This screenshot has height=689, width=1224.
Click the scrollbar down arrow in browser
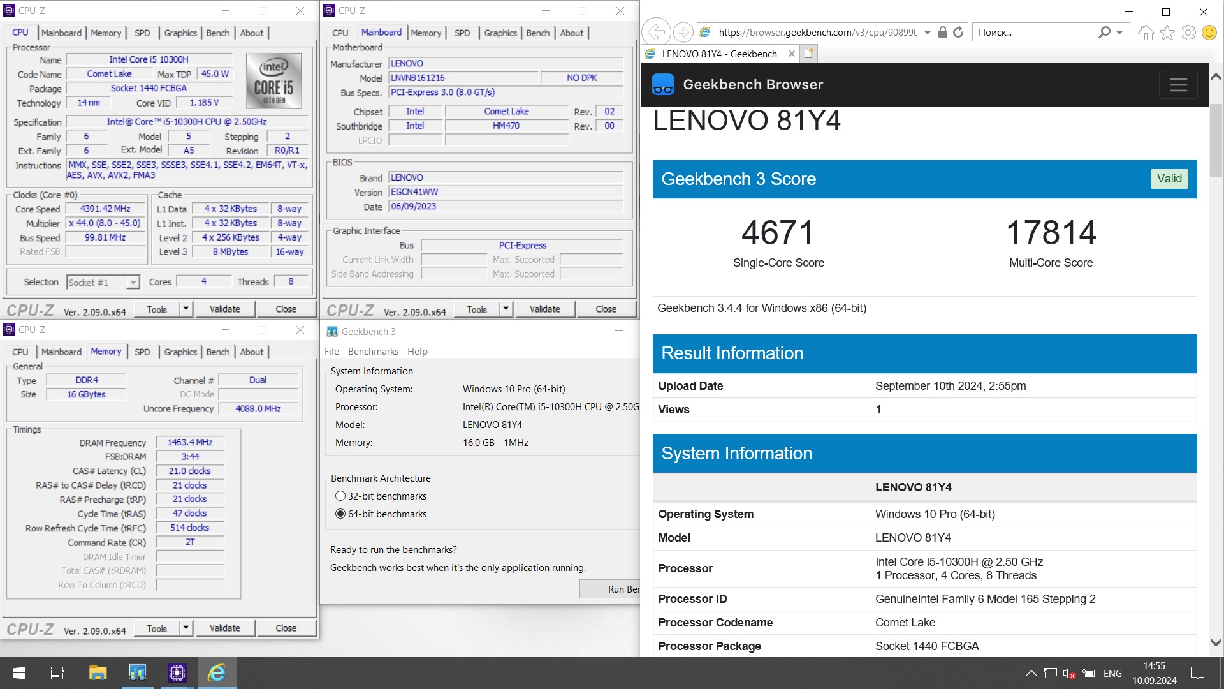(x=1216, y=643)
